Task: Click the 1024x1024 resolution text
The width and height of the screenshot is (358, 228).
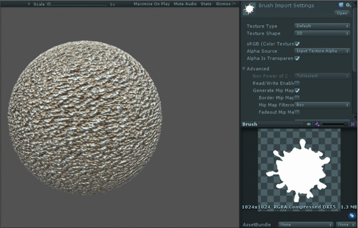Action: pos(256,207)
